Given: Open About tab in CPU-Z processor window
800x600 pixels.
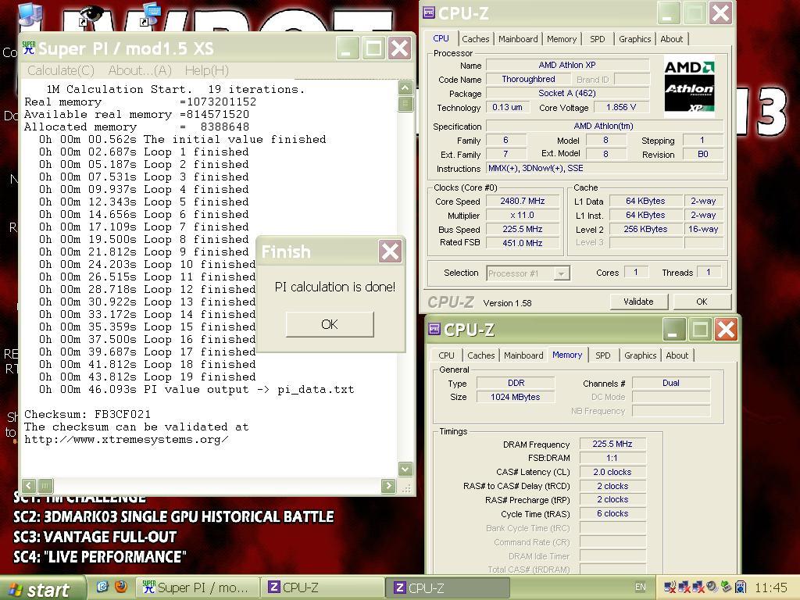Looking at the screenshot, I should tap(671, 39).
